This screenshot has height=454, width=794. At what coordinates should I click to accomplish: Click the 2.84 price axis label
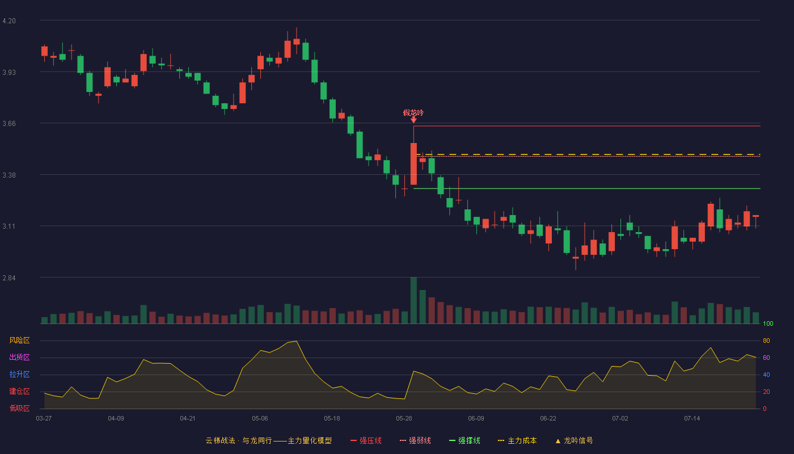point(9,278)
